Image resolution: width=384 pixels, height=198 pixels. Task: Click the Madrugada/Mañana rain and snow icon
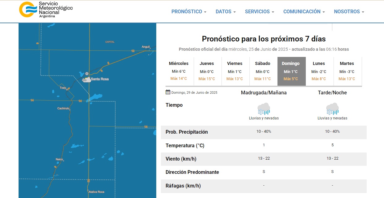coord(264,109)
